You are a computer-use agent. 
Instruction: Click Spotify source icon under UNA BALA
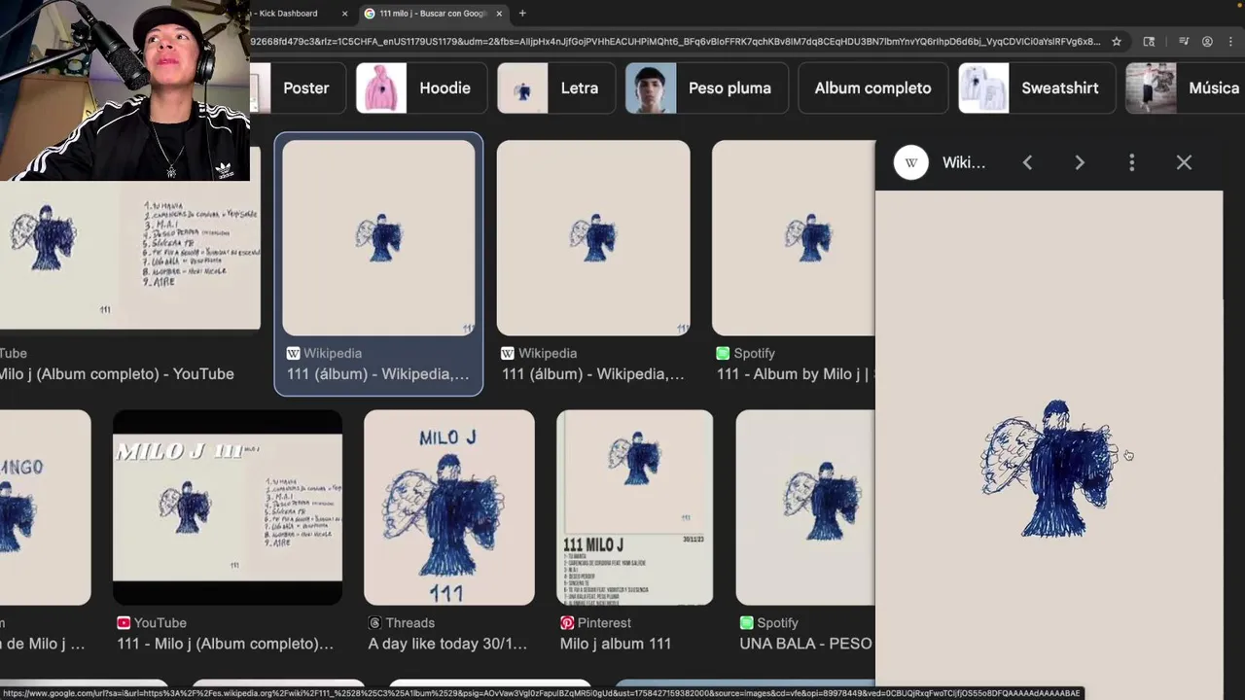[746, 623]
